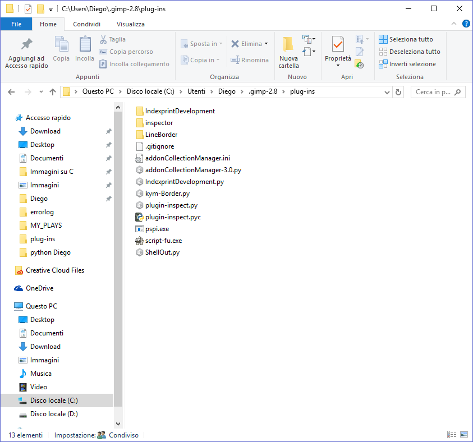
Task: Select plugin-inspect.pyc file
Action: coord(168,217)
